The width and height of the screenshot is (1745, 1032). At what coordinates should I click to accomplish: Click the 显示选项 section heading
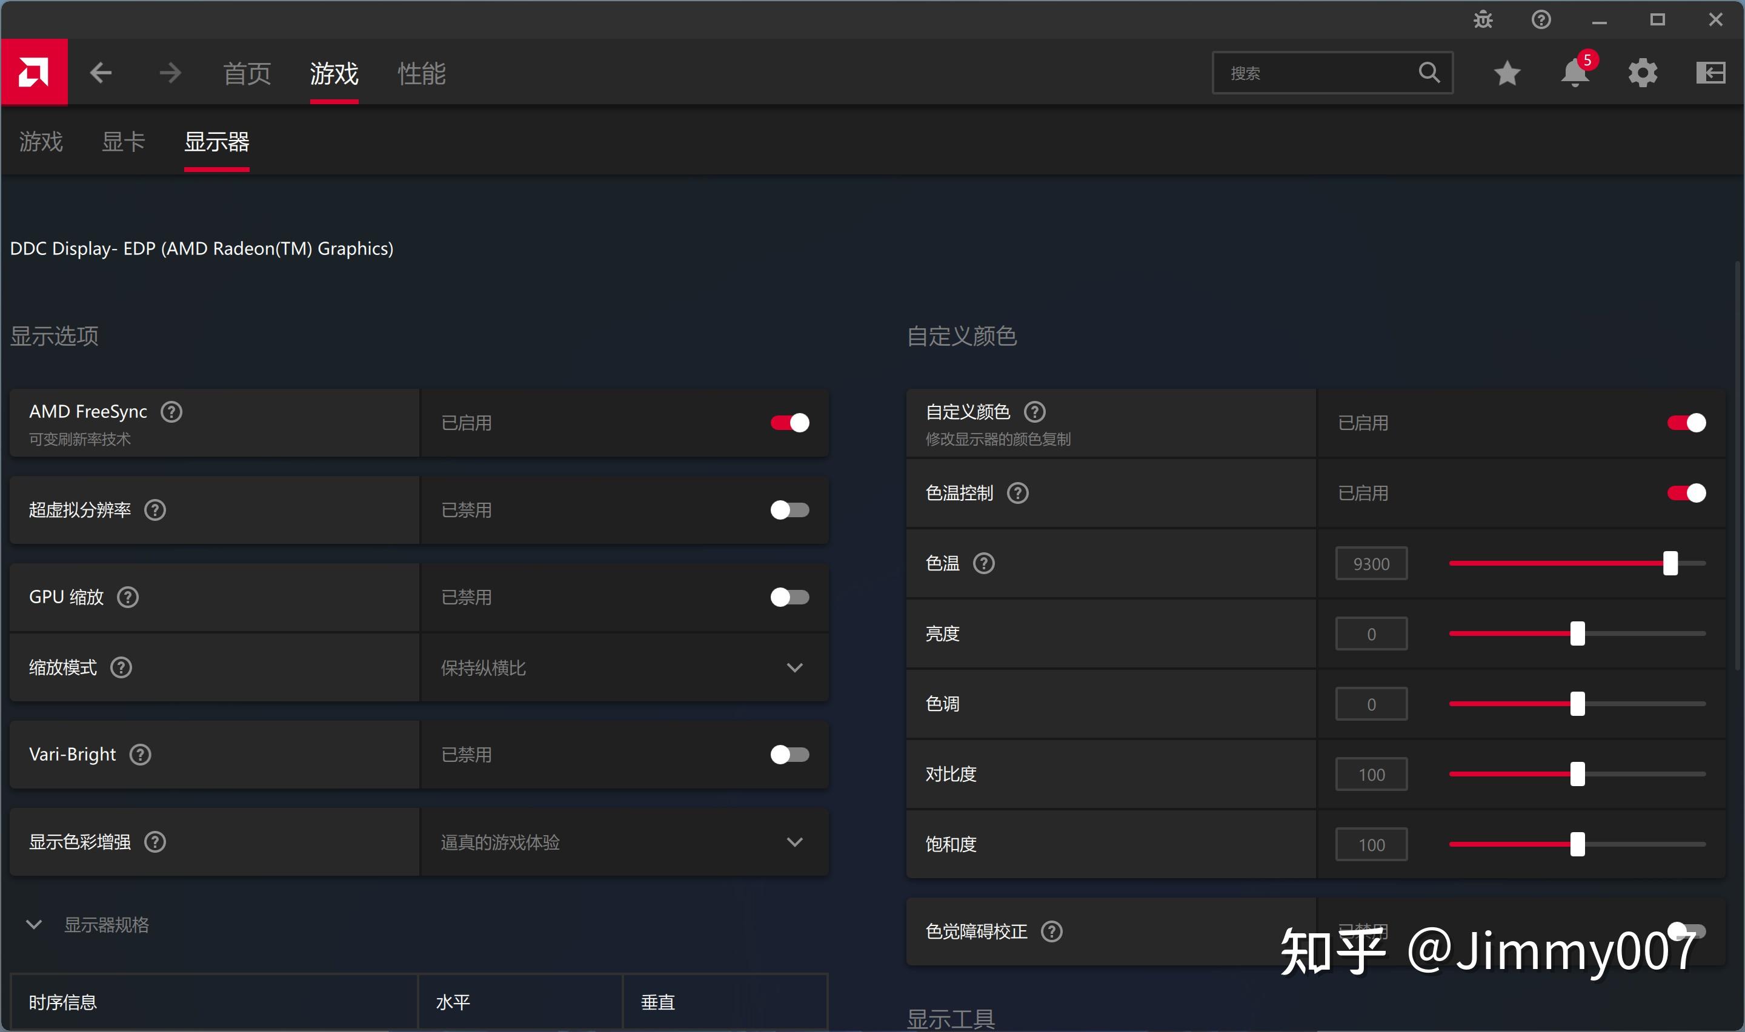point(55,336)
